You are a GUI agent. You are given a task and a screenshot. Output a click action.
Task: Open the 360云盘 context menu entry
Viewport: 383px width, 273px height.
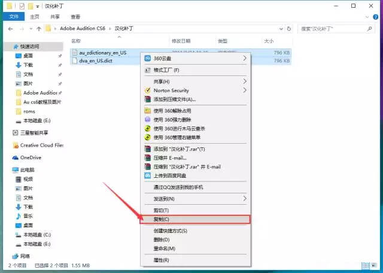(196, 59)
